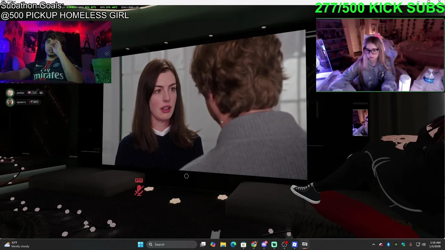Click the SFC tag beside spearrz
This screenshot has height=250, width=445.
[x=34, y=102]
